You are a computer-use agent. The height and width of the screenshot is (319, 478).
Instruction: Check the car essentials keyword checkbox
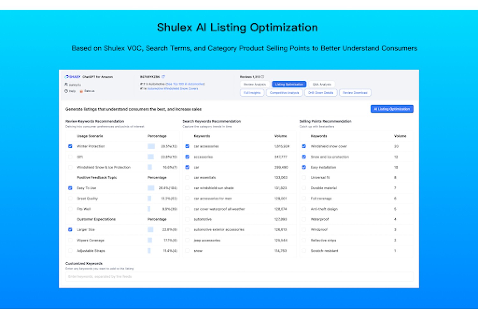point(187,178)
